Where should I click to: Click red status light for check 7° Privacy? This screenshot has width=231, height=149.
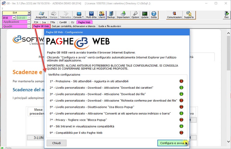click(181, 120)
